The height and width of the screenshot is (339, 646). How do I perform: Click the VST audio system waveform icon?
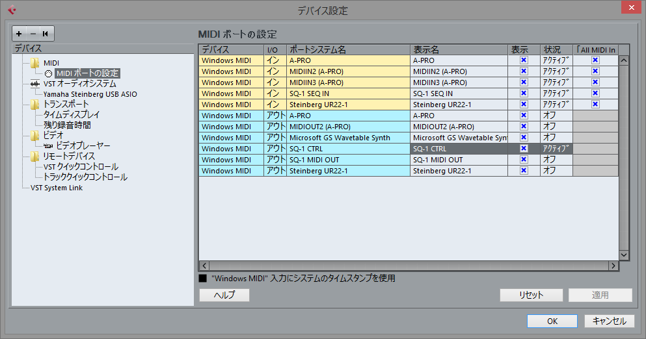point(35,84)
